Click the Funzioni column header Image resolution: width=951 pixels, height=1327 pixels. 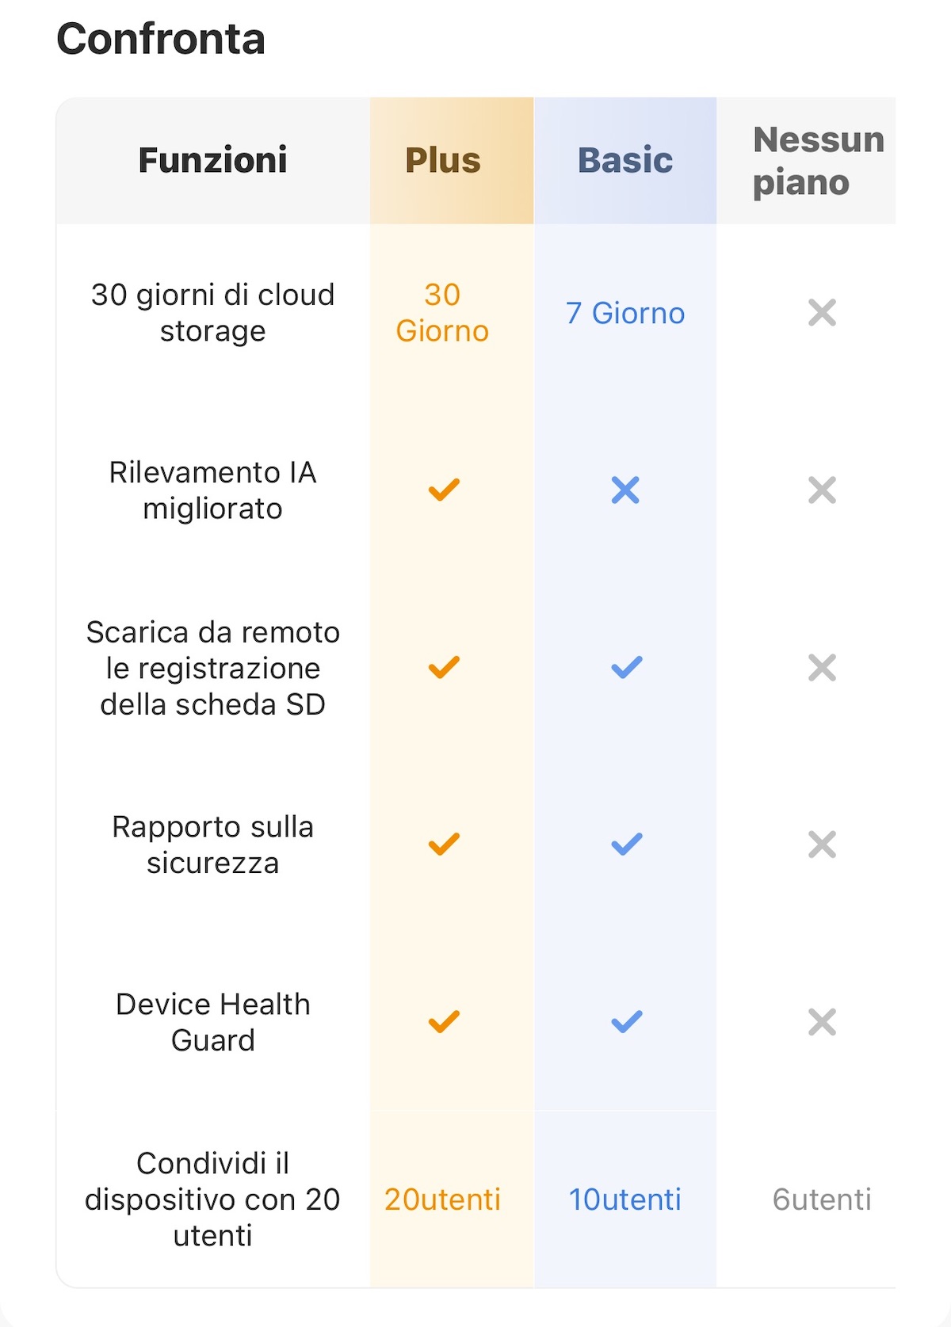pos(212,160)
